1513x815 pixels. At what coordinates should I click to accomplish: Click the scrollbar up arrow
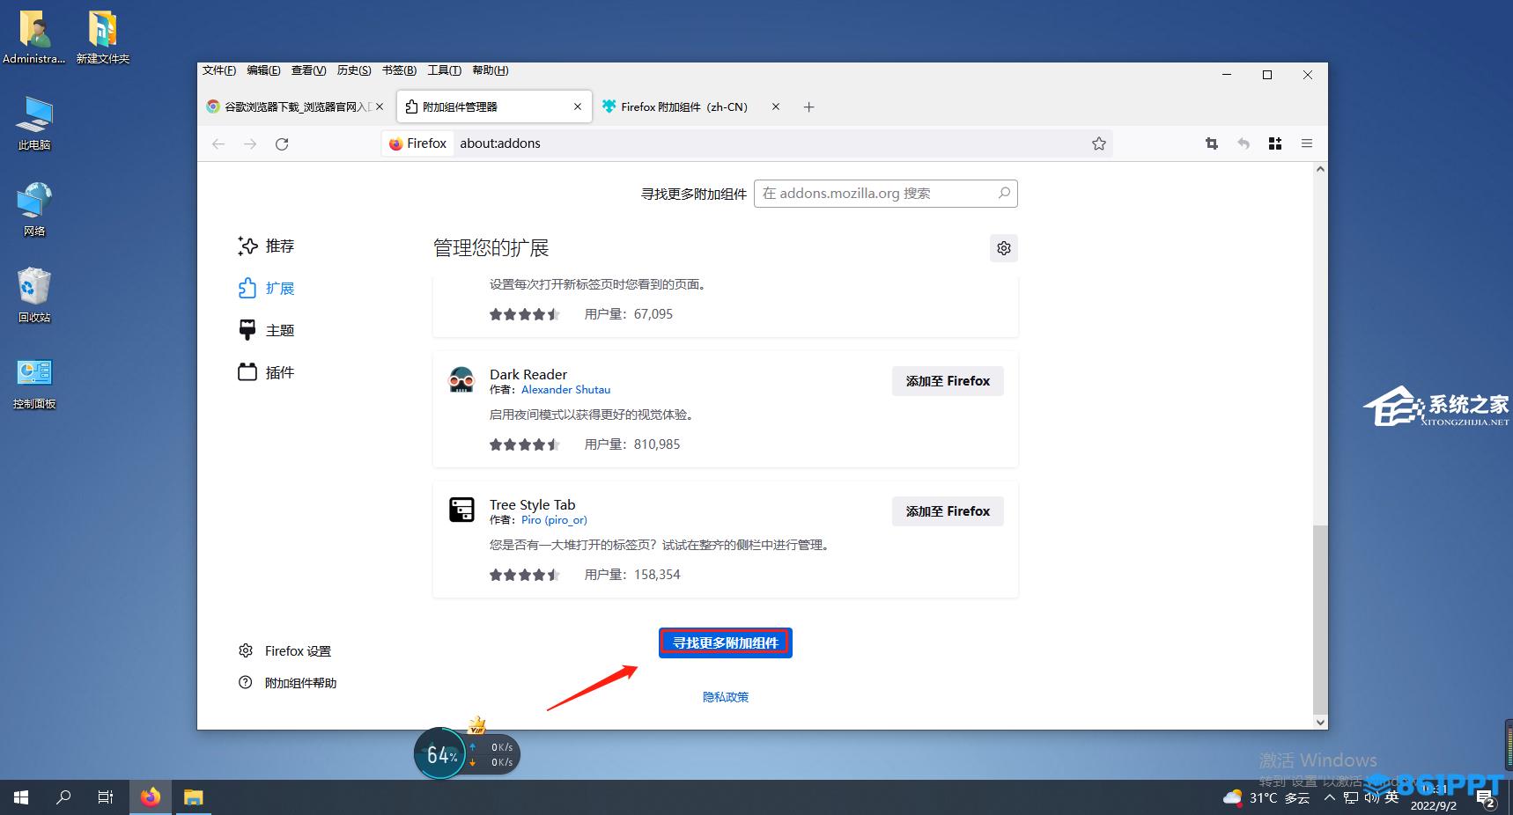(1319, 169)
